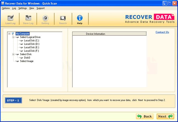
Task: Click the drive icon beside Disk0
Action: pos(21,58)
